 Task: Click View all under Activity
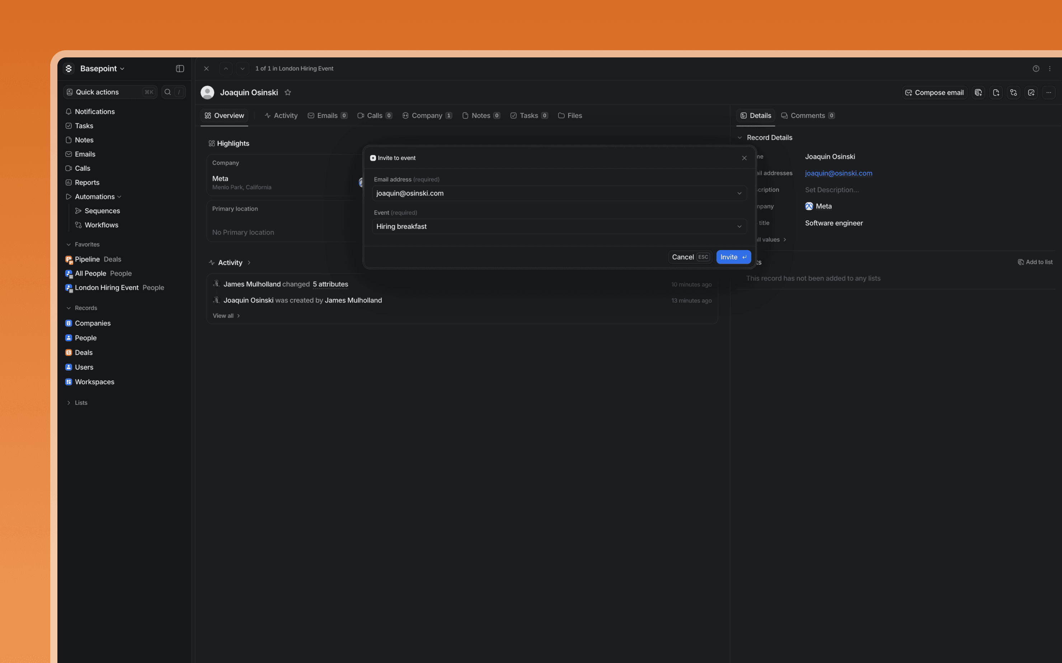(x=226, y=316)
